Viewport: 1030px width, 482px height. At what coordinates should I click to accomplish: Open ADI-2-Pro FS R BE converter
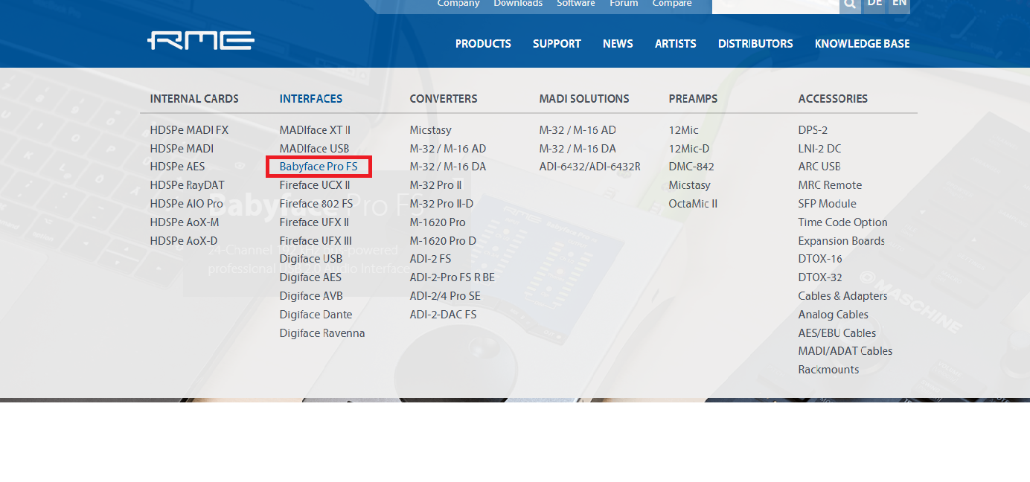point(452,277)
